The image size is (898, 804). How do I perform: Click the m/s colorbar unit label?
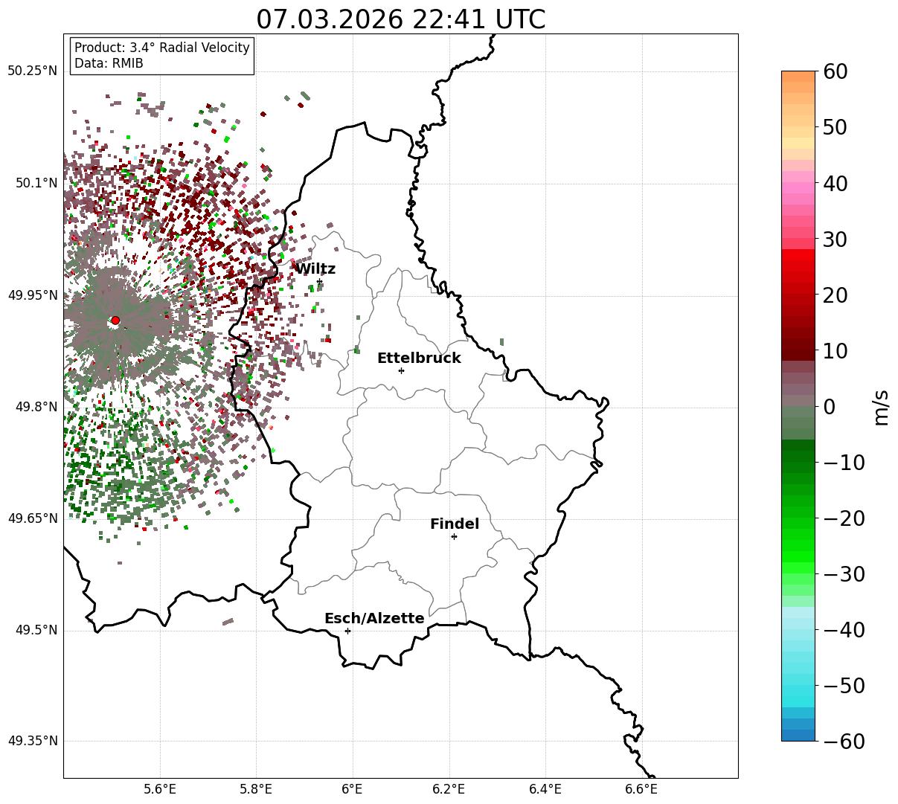tap(881, 406)
